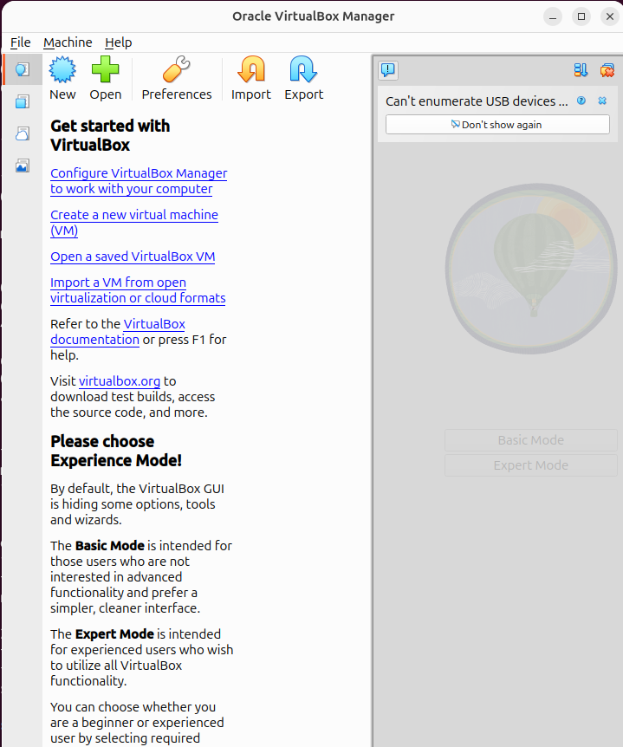The height and width of the screenshot is (747, 623).
Task: Visit the virtualbox.org link
Action: [x=119, y=381]
